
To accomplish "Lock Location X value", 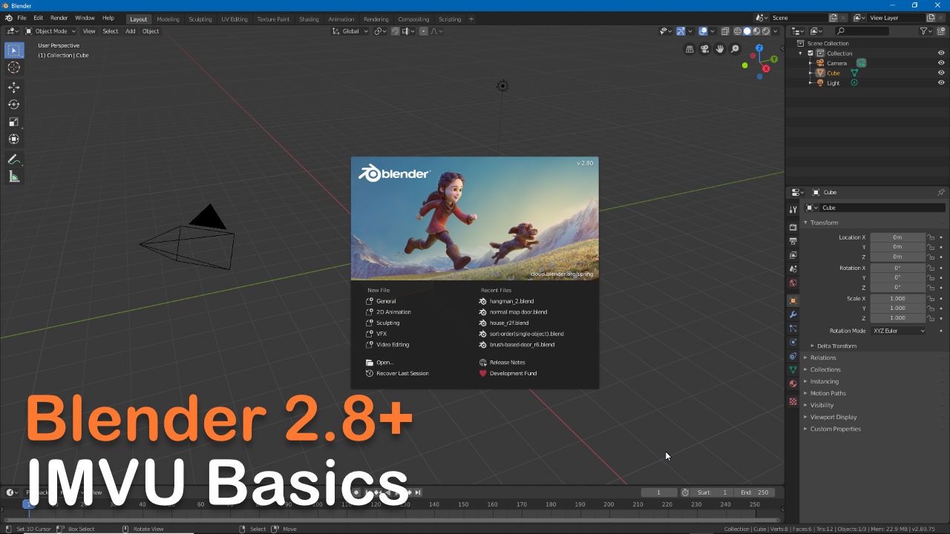I will point(931,237).
